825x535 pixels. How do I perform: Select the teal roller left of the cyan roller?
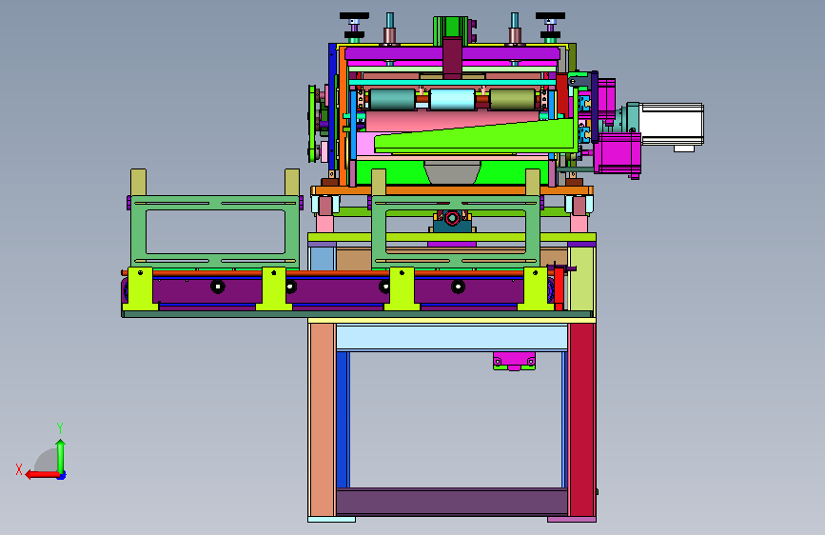tap(392, 100)
